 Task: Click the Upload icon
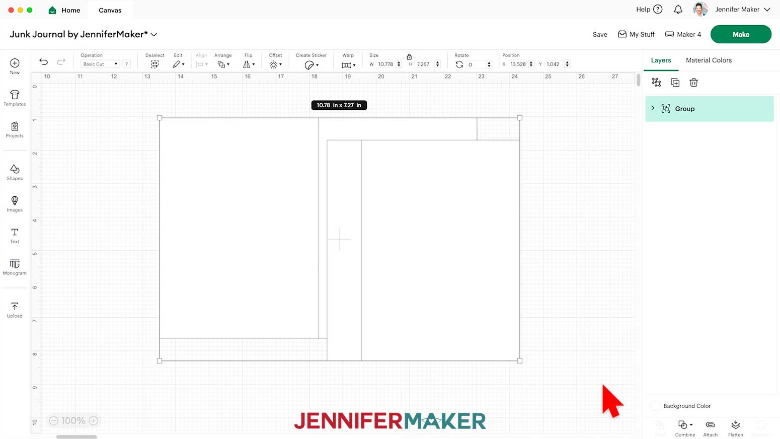point(15,307)
